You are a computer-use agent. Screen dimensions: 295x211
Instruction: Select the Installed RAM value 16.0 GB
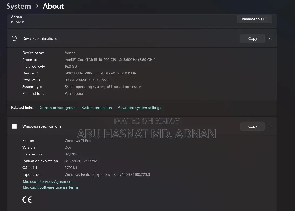(x=71, y=67)
